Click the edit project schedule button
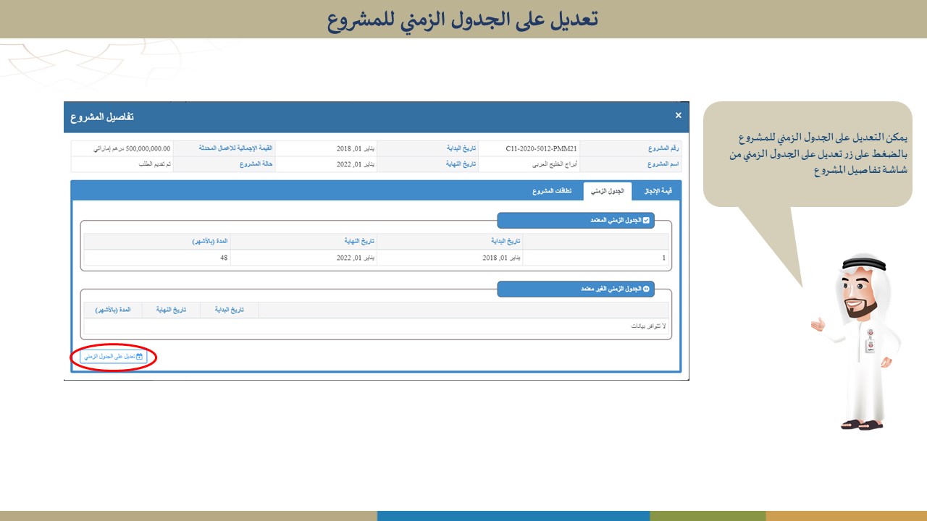 tap(112, 357)
